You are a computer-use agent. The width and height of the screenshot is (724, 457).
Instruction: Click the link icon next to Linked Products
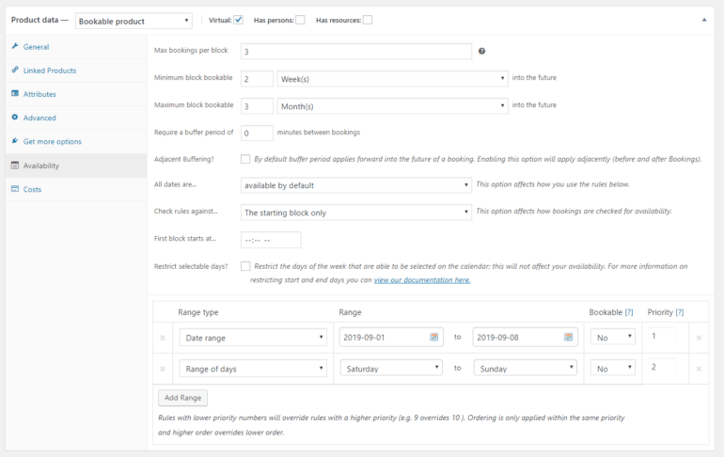pos(15,70)
